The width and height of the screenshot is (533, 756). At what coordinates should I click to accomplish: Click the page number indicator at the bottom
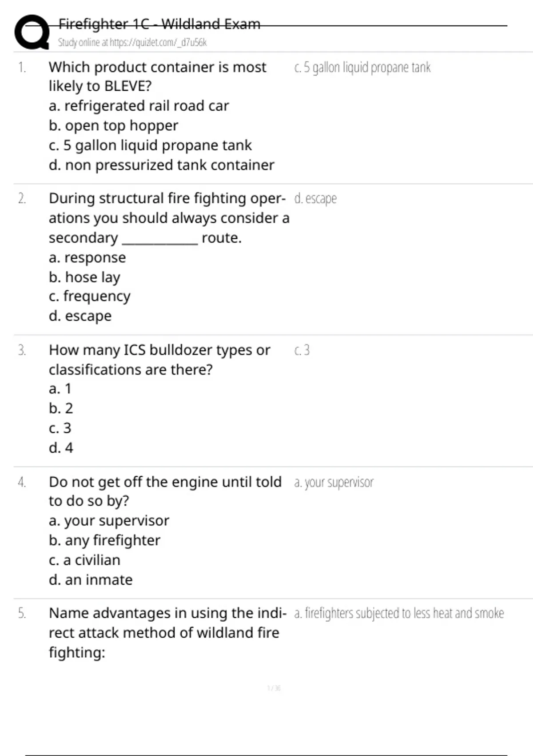click(274, 688)
